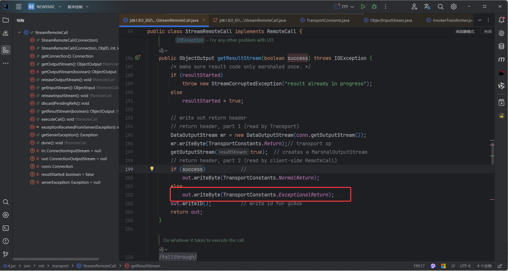Open the red bird plugin tool window
508x271 pixels.
(501, 73)
